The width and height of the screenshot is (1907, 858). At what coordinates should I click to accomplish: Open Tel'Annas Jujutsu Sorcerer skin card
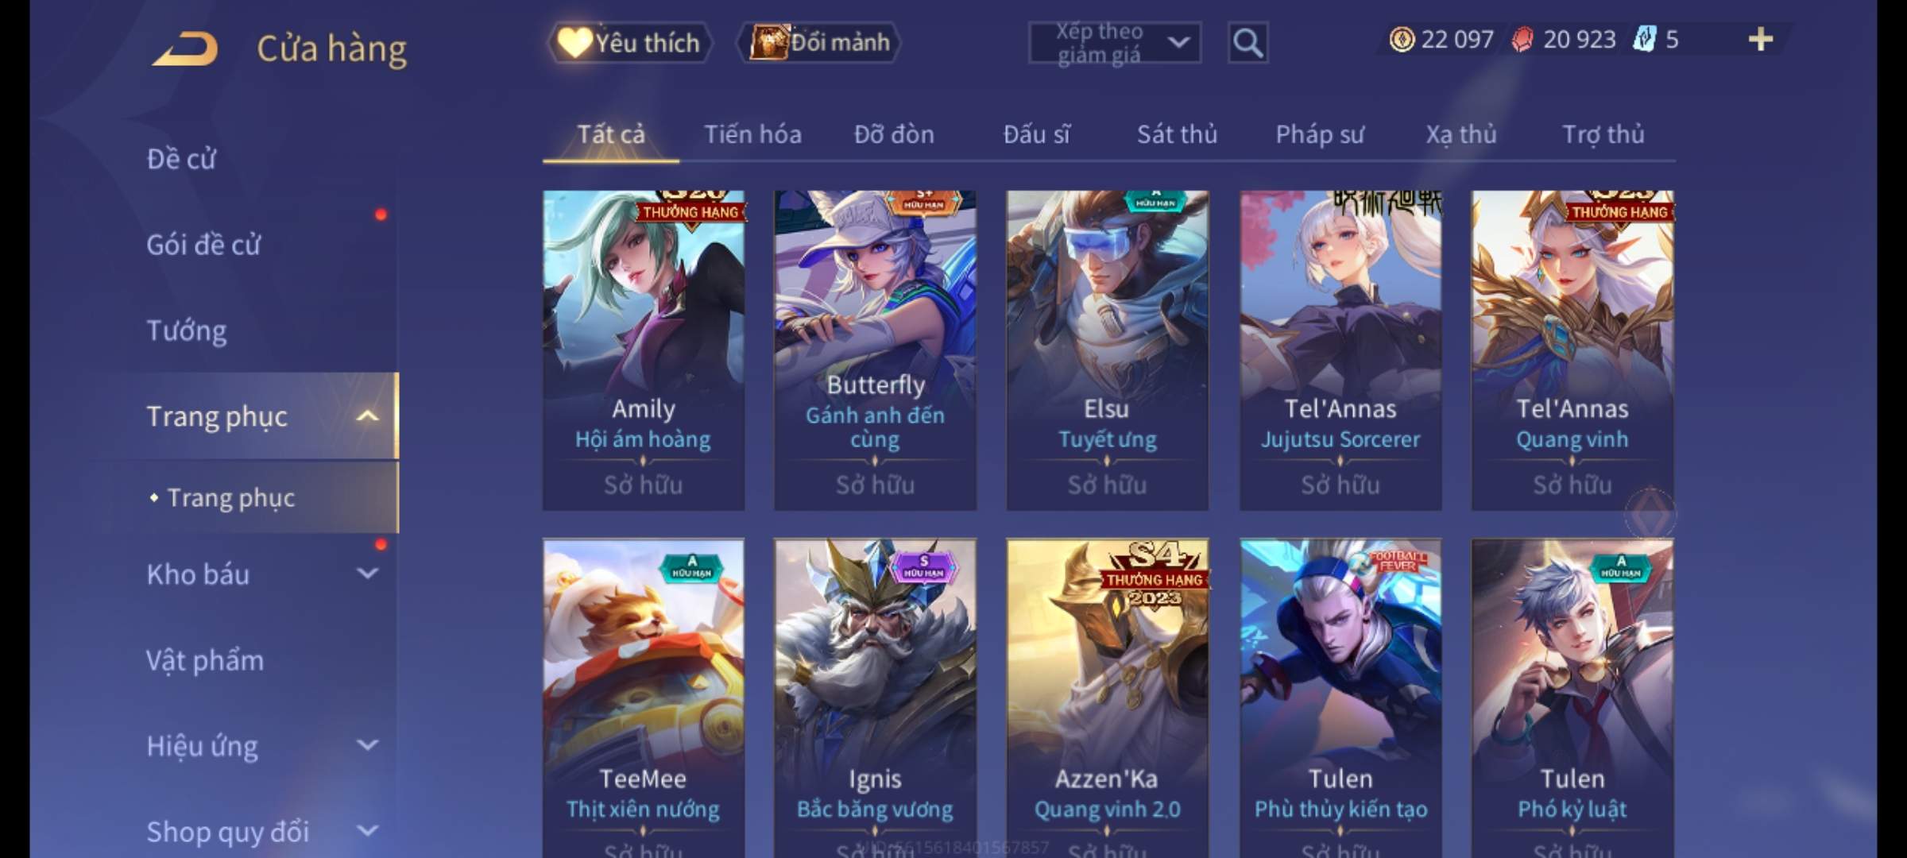click(1340, 350)
